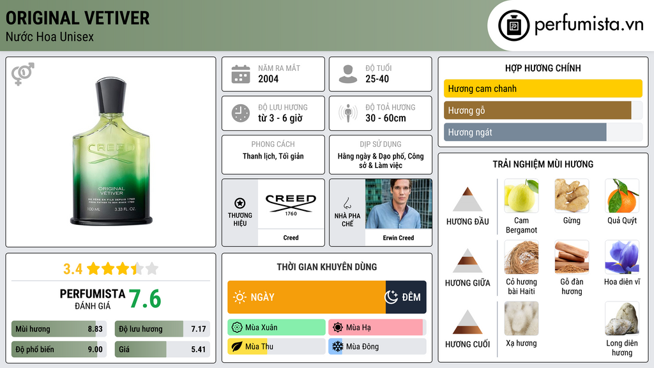Click the launch year value 2004
Viewport: 654px width, 368px height.
click(268, 79)
